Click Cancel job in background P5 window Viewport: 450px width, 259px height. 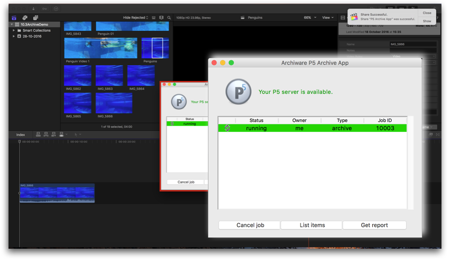186,182
